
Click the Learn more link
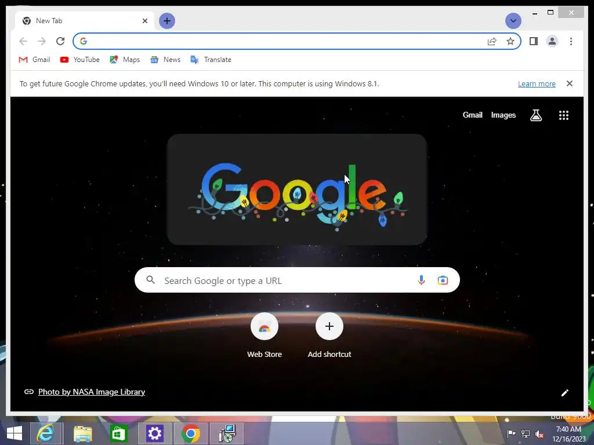coord(537,83)
